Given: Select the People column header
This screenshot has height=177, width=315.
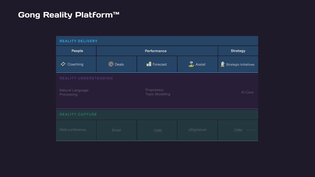Looking at the screenshot, I should click(76, 51).
